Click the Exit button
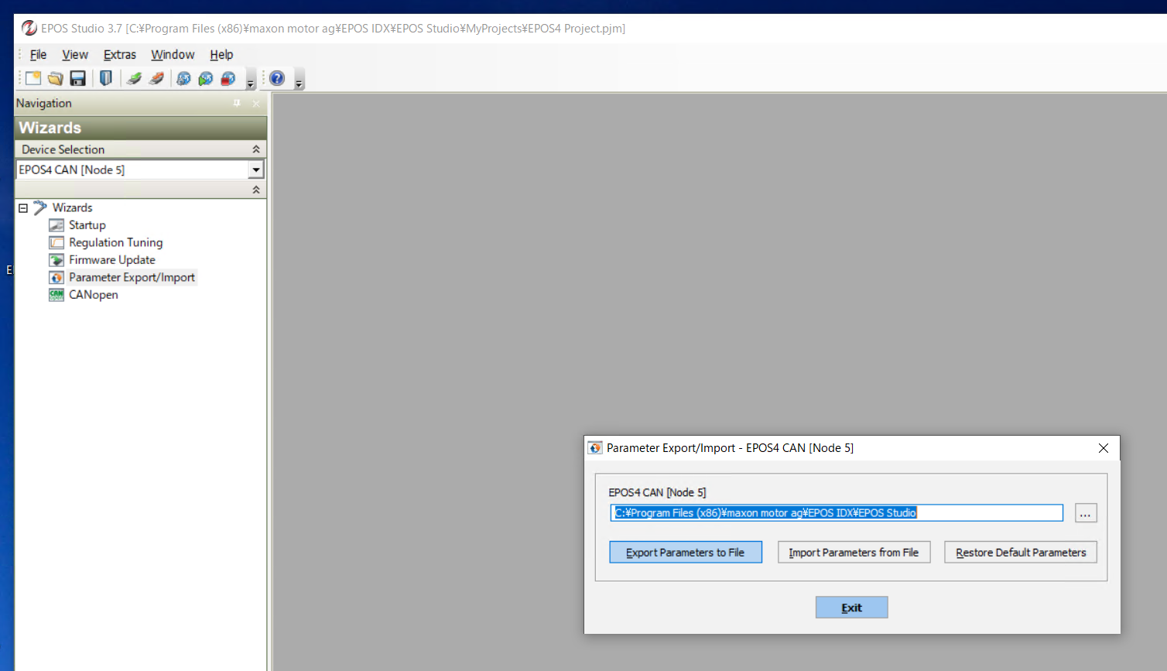 point(851,608)
